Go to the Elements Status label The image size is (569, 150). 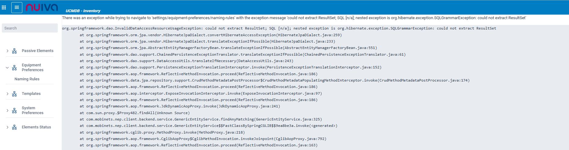coord(36,127)
